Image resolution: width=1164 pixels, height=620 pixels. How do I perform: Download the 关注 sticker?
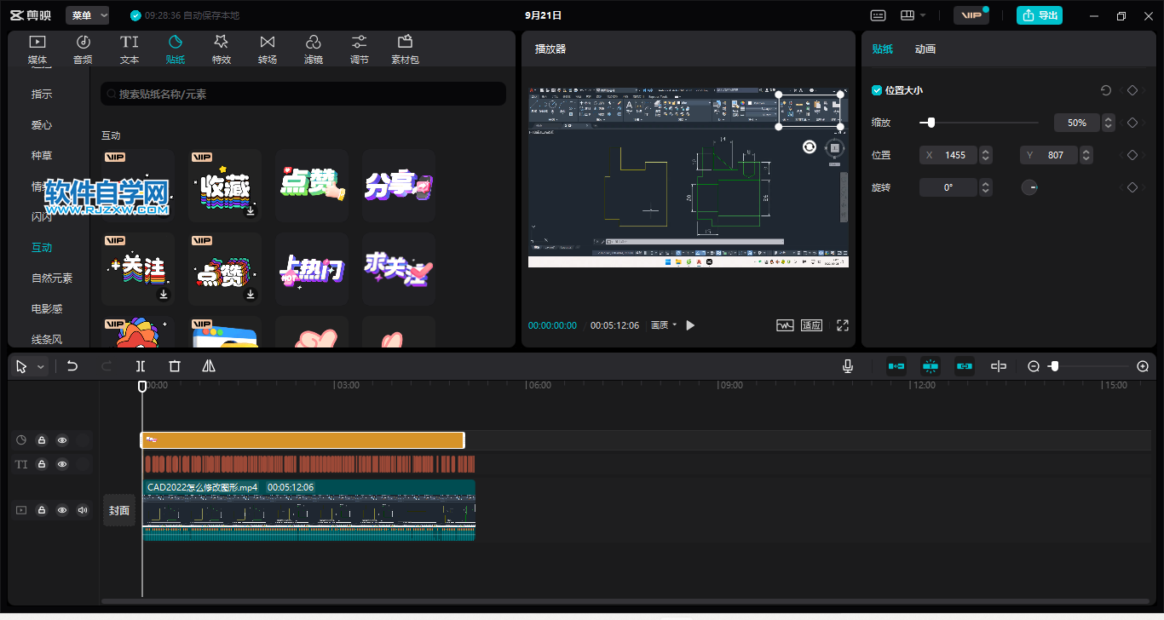click(164, 295)
